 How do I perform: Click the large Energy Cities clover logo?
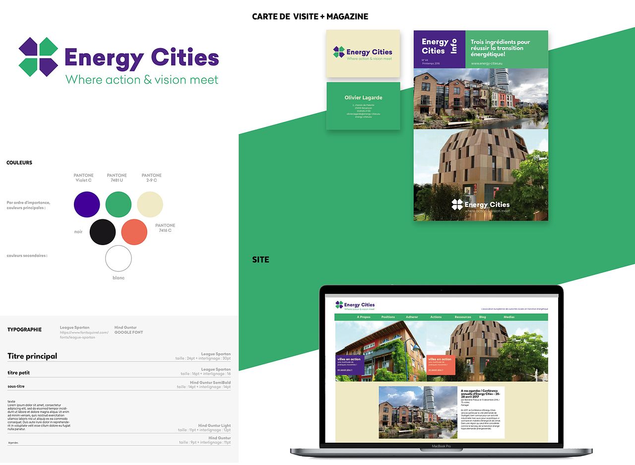[39, 57]
